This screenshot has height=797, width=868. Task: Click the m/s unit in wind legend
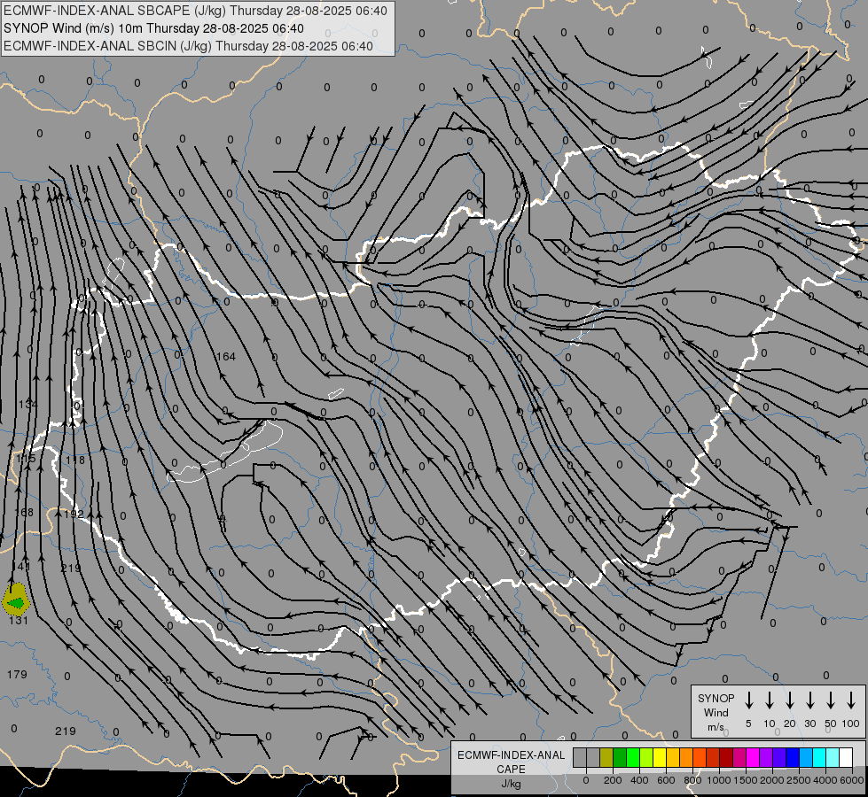pos(716,727)
